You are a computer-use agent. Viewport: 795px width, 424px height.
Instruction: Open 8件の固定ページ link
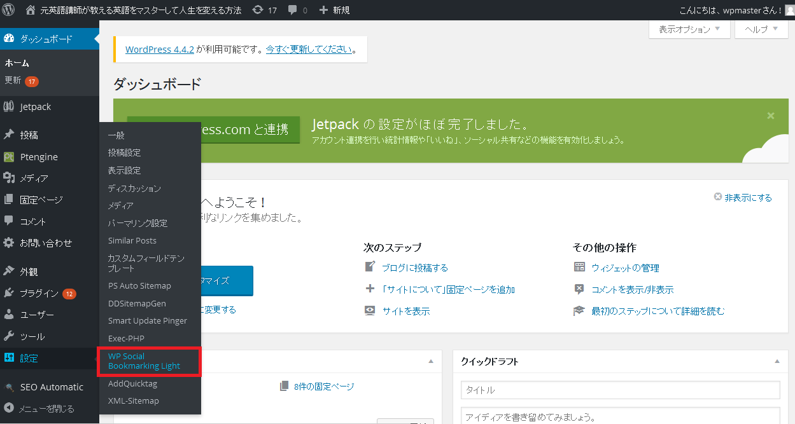tap(324, 386)
